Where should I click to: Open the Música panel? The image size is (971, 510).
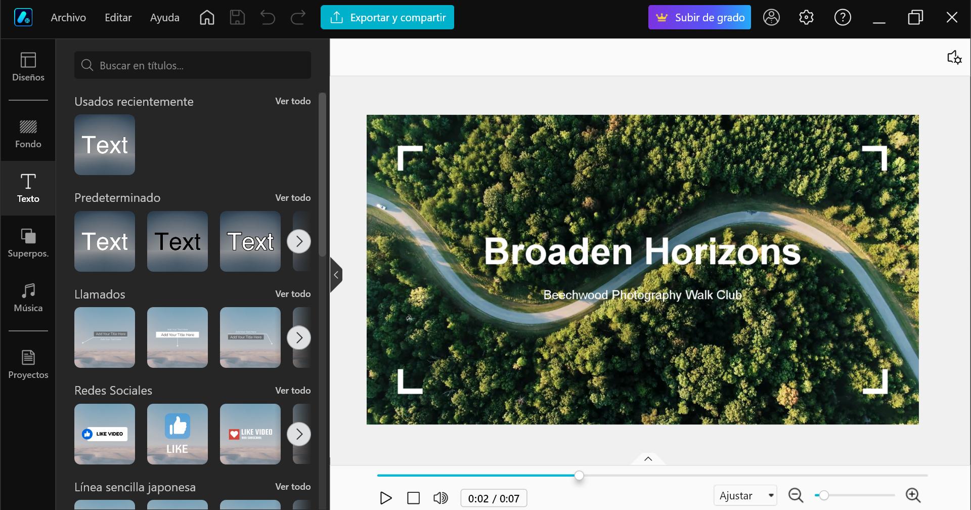[28, 297]
